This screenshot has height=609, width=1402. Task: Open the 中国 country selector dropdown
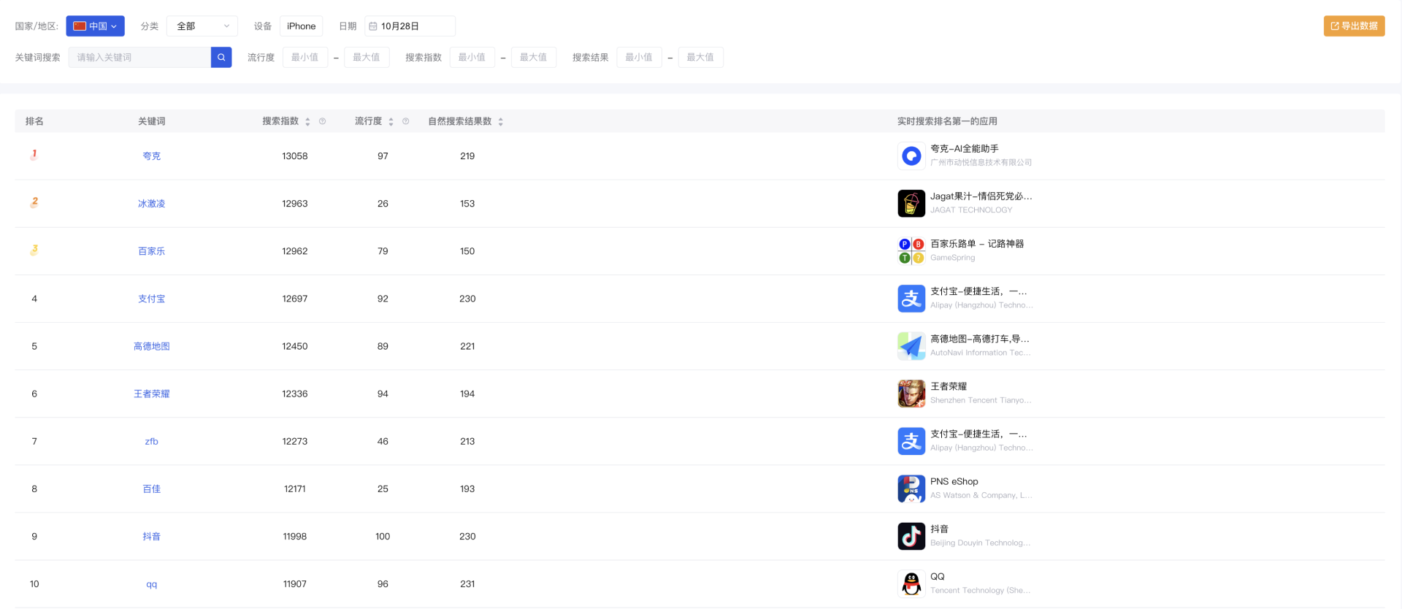(x=95, y=26)
